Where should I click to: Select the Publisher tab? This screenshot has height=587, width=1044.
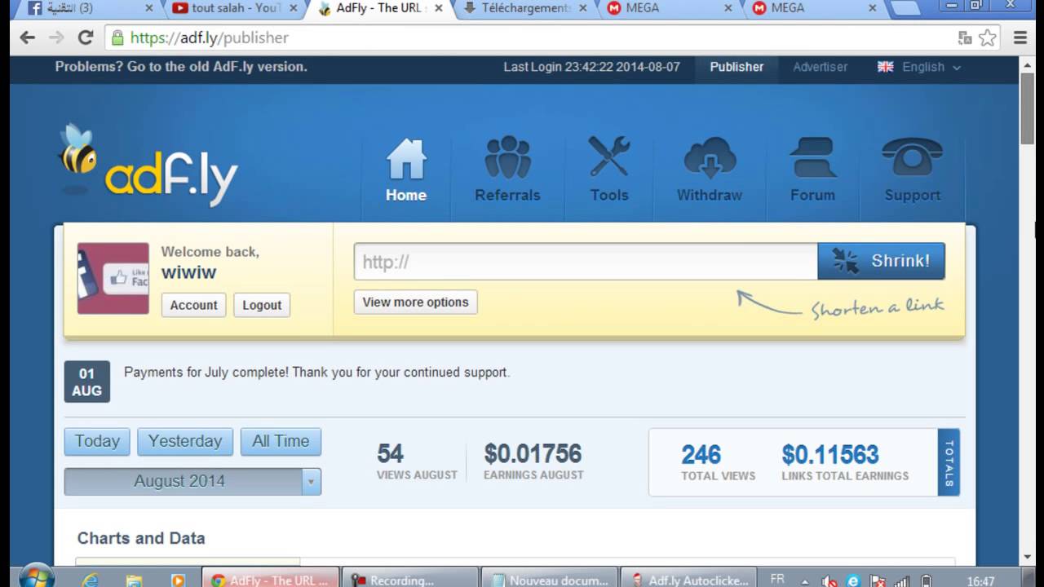(737, 67)
